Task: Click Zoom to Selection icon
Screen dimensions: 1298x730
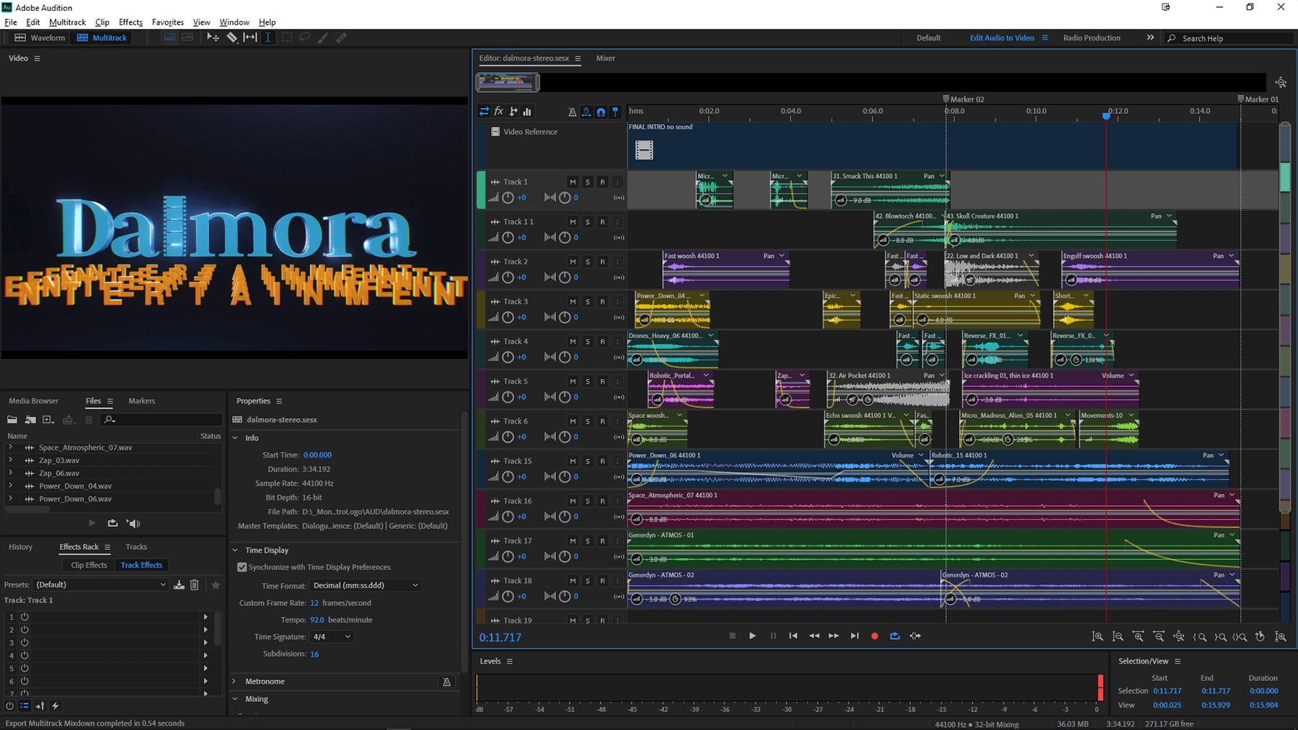Action: pos(1240,636)
